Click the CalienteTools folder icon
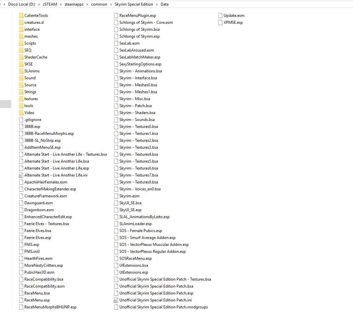The image size is (353, 314). 21,16
